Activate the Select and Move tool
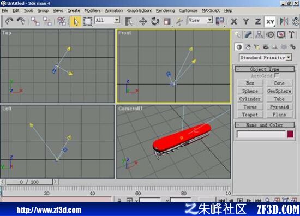Screen dimensions: 300x216 (x=143, y=21)
